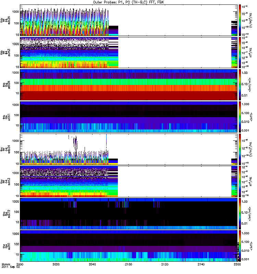Click the color bar of thb fbk edc34 panel
This screenshot has width=257, height=274.
240,85
